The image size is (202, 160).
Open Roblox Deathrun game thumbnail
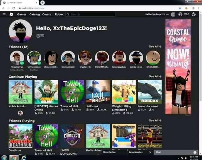(20, 136)
